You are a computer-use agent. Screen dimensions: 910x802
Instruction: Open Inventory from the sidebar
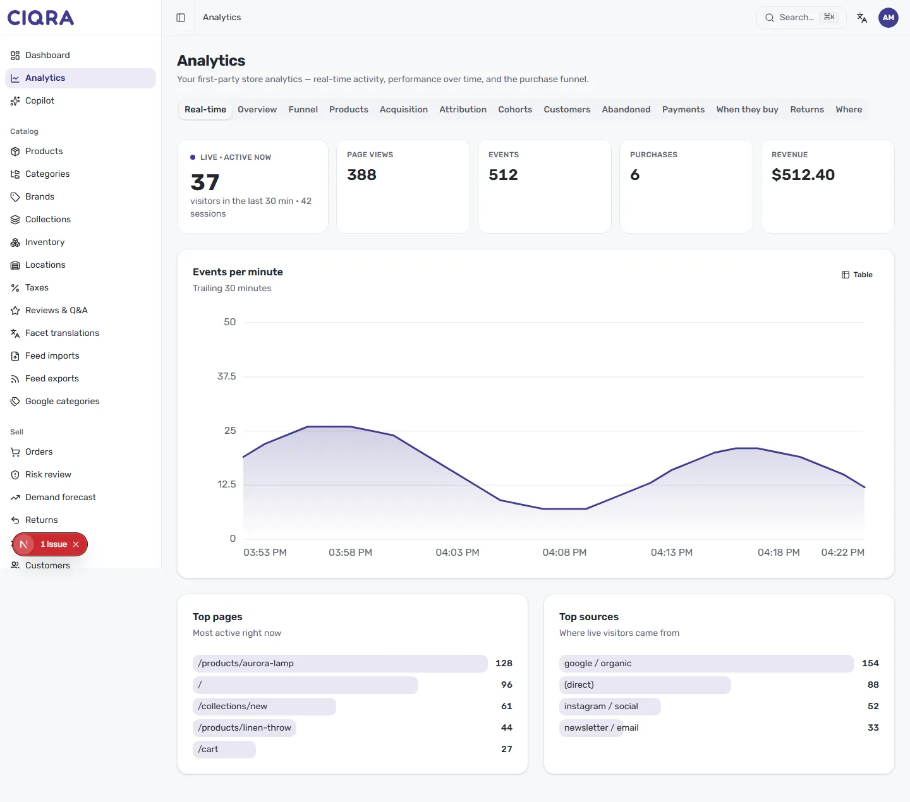[x=80, y=242]
